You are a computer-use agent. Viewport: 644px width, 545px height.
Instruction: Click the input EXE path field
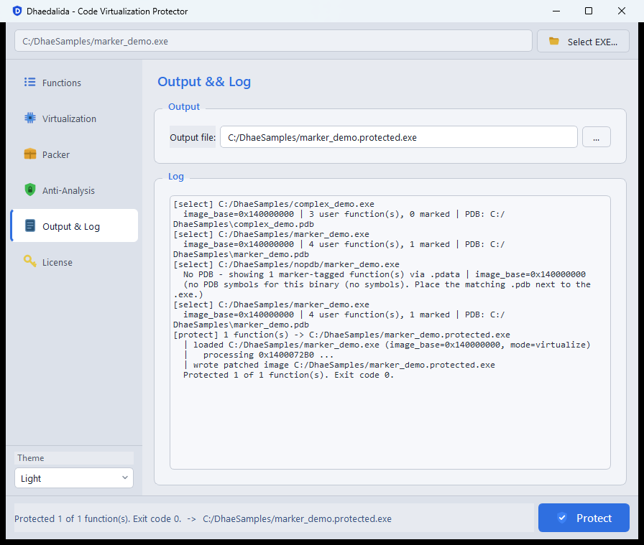274,41
